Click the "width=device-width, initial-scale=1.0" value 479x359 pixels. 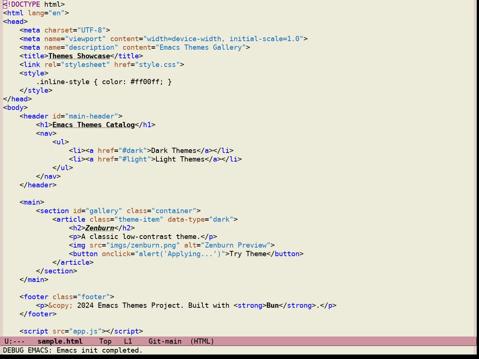click(223, 39)
